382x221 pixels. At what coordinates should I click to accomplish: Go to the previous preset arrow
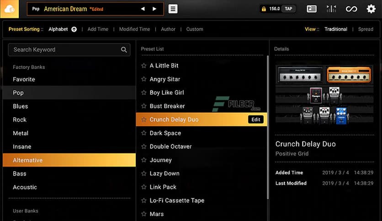pyautogui.click(x=143, y=9)
